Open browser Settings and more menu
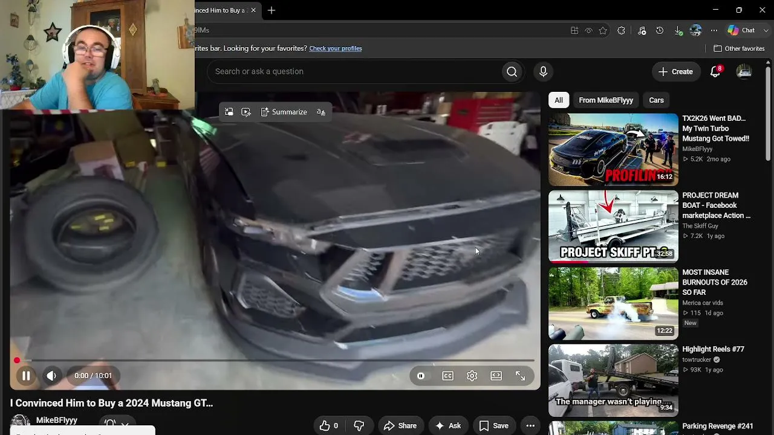 coord(714,30)
